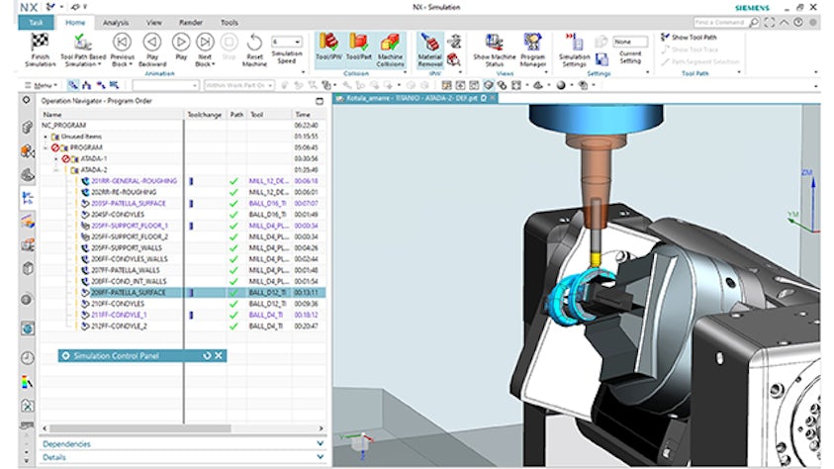834x469 pixels.
Task: Toggle Machine Collisions check
Action: point(390,50)
